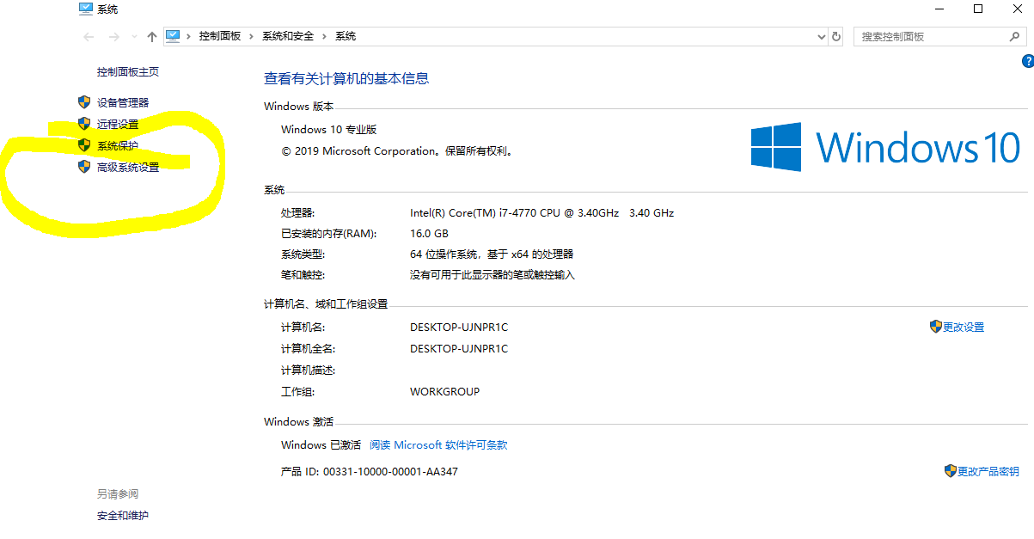Expand chevron after computer icon
This screenshot has width=1034, height=539.
click(x=189, y=37)
